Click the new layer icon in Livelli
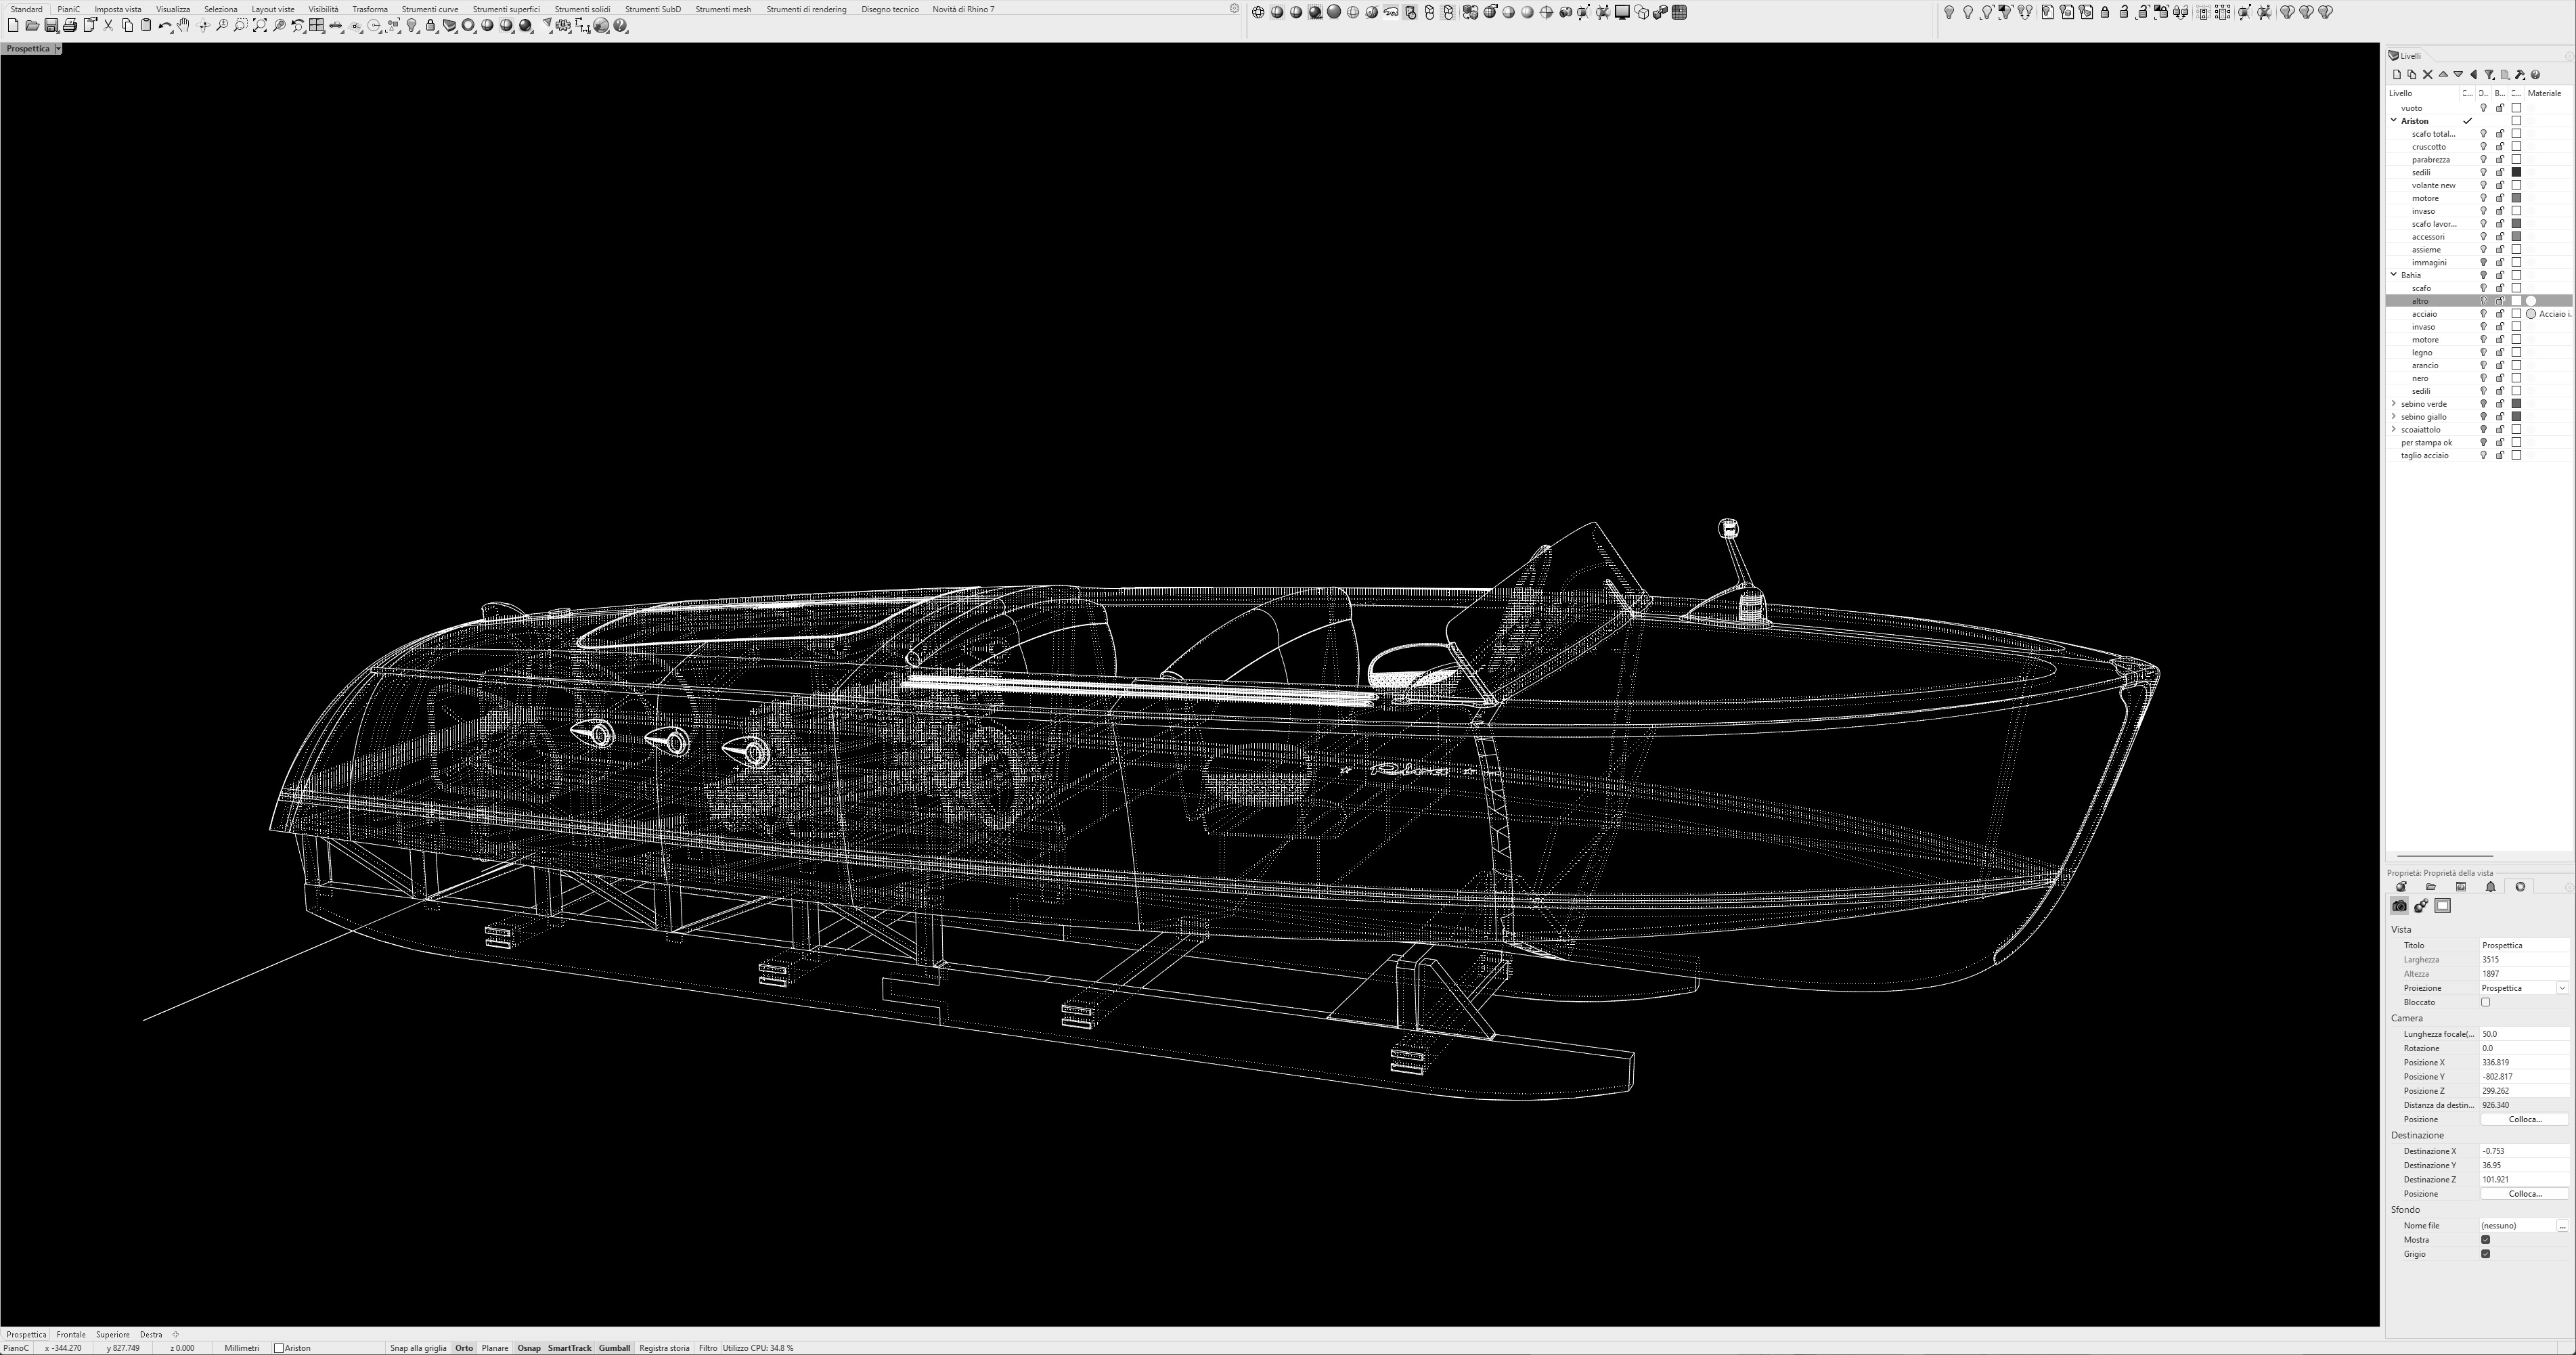The height and width of the screenshot is (1355, 2576). 2396,75
